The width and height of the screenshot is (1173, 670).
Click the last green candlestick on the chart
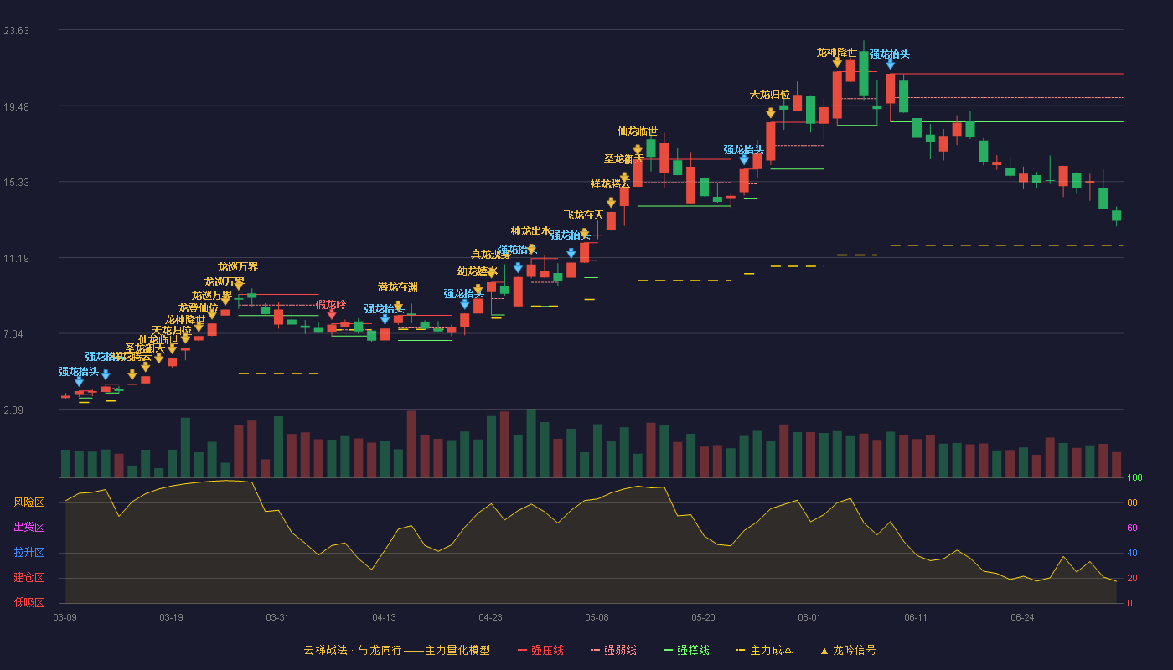(x=1116, y=215)
